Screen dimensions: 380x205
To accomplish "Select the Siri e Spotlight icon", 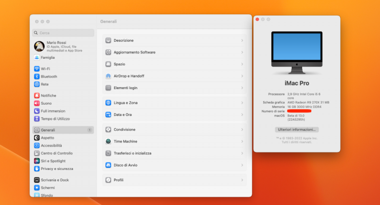I will (37, 161).
